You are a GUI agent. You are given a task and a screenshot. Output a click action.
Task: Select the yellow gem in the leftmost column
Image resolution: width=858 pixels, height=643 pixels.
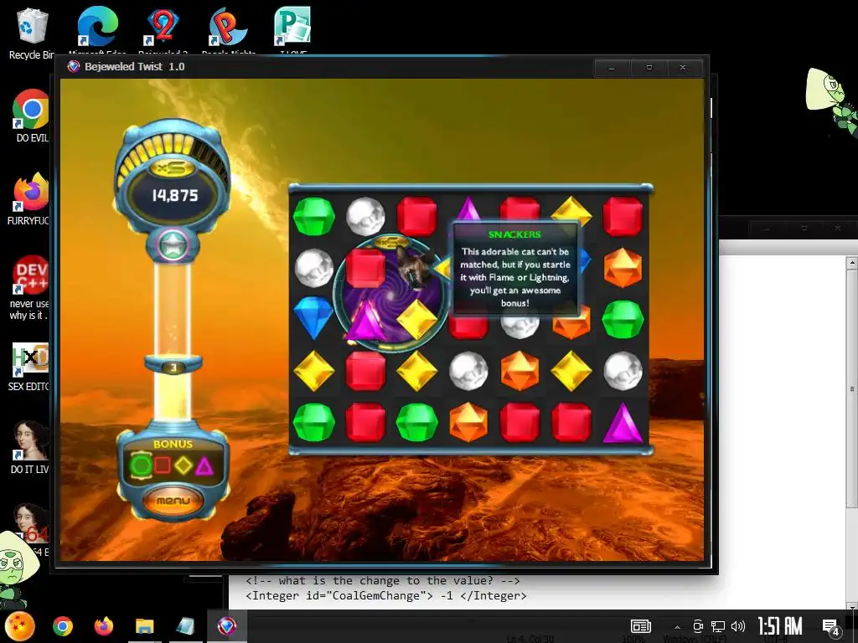(313, 371)
